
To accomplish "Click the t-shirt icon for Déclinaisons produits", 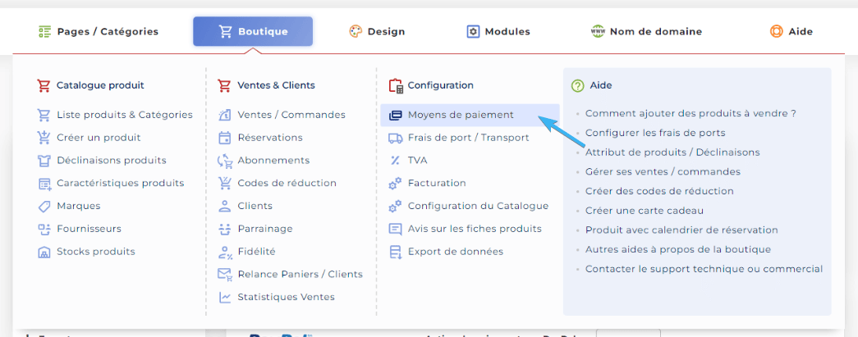I will tap(44, 161).
